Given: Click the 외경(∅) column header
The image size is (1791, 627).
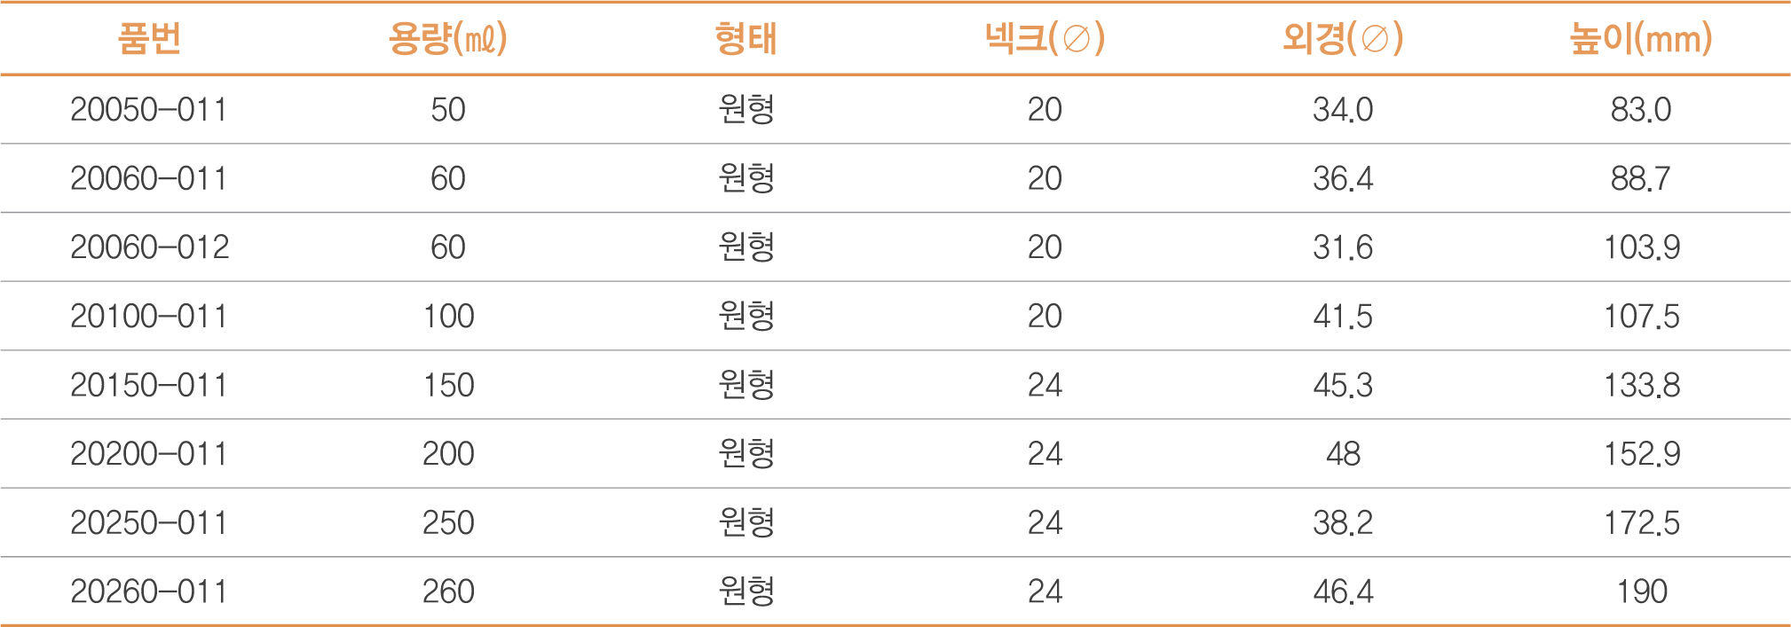Looking at the screenshot, I should coord(1343,39).
